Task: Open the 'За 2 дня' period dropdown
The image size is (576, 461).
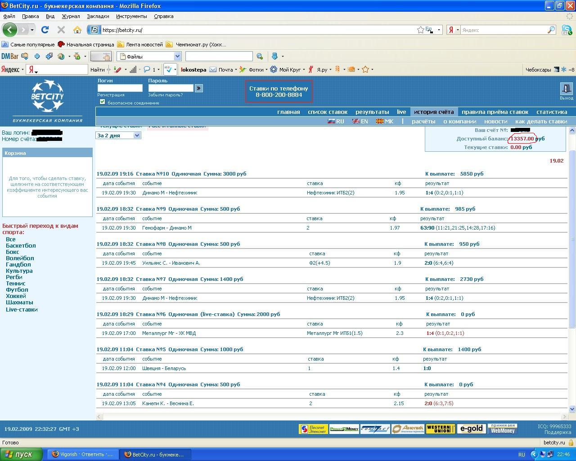Action: click(118, 136)
